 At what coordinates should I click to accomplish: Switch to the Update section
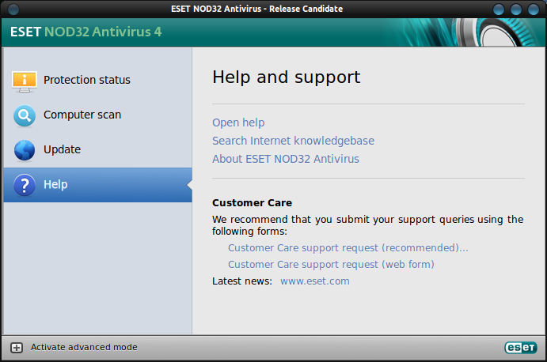(x=97, y=150)
